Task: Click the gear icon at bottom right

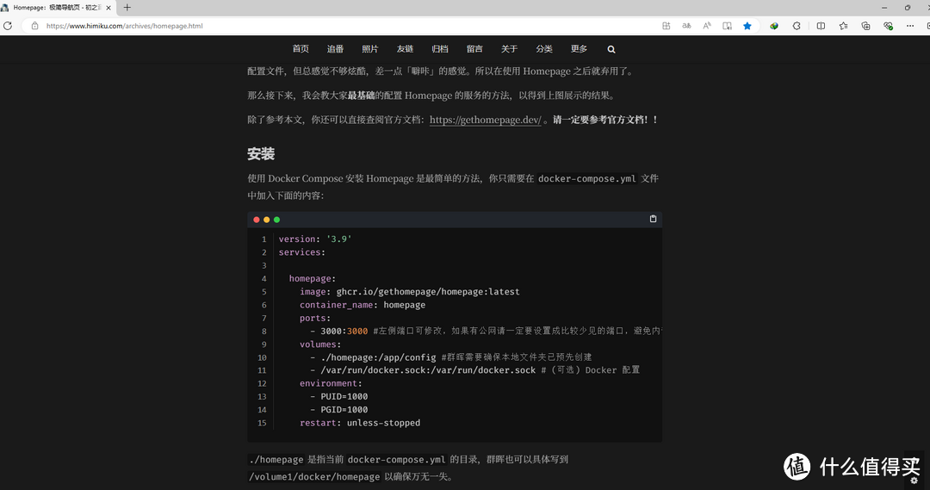Action: click(x=914, y=481)
